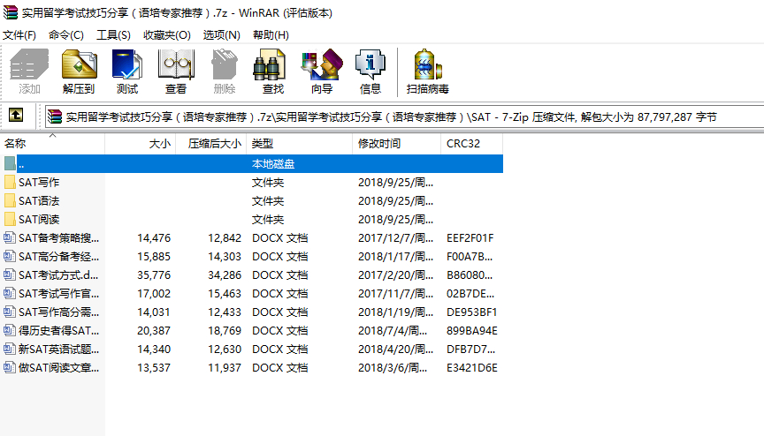Open the Help (帮助) menu
This screenshot has width=764, height=436.
coord(271,35)
